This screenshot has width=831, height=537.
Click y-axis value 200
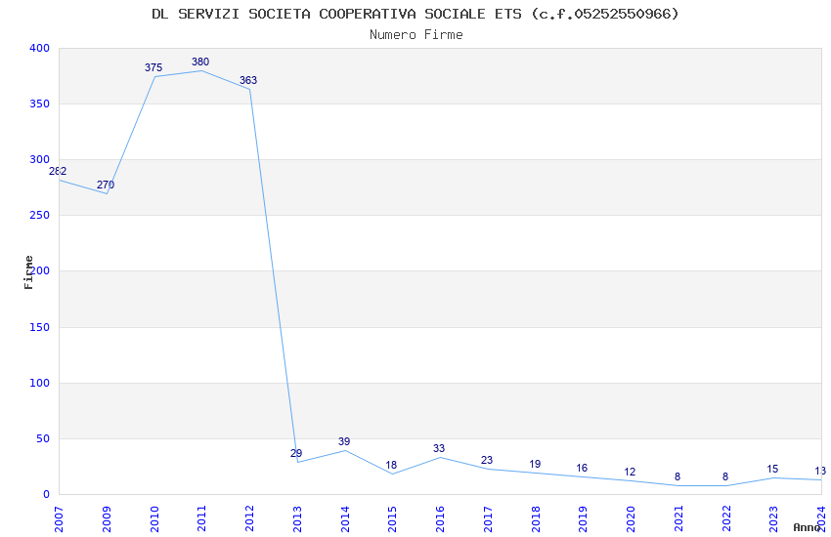(x=39, y=270)
